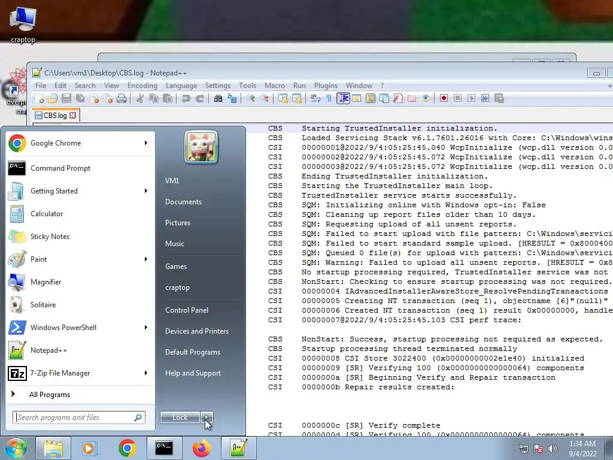Click the Save All toolbar icon
The image size is (613, 460).
click(x=80, y=99)
